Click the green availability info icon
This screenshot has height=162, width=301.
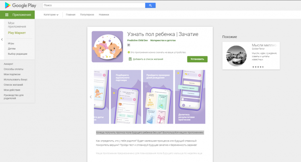(x=129, y=52)
